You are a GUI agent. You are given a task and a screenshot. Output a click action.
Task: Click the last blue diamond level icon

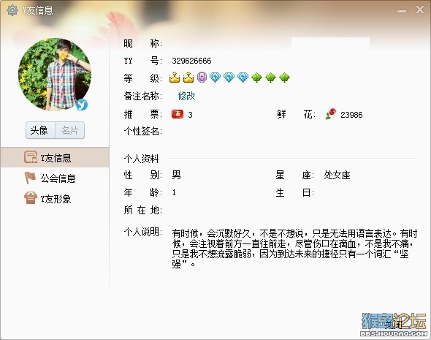243,78
